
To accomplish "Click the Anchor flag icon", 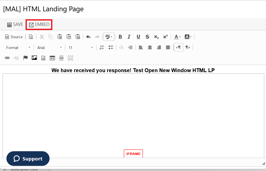I will (25, 58).
